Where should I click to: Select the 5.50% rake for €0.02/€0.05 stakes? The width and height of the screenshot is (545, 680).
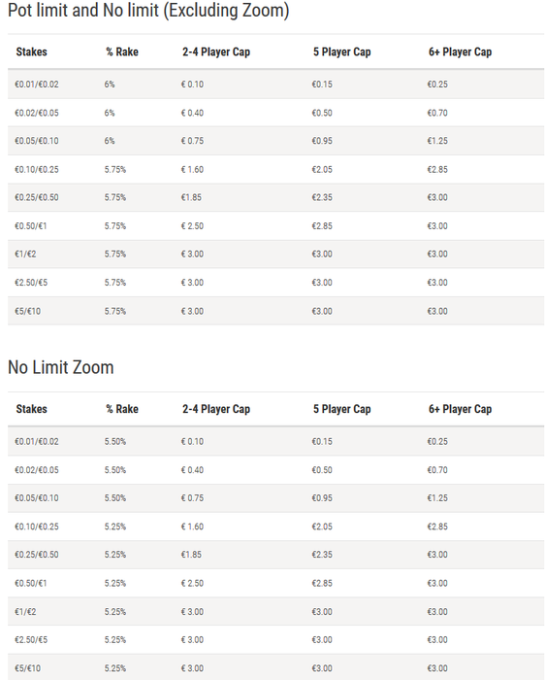coord(115,470)
